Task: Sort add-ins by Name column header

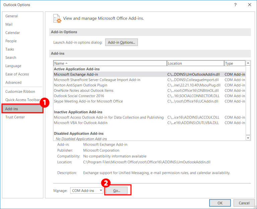Action: click(110, 63)
